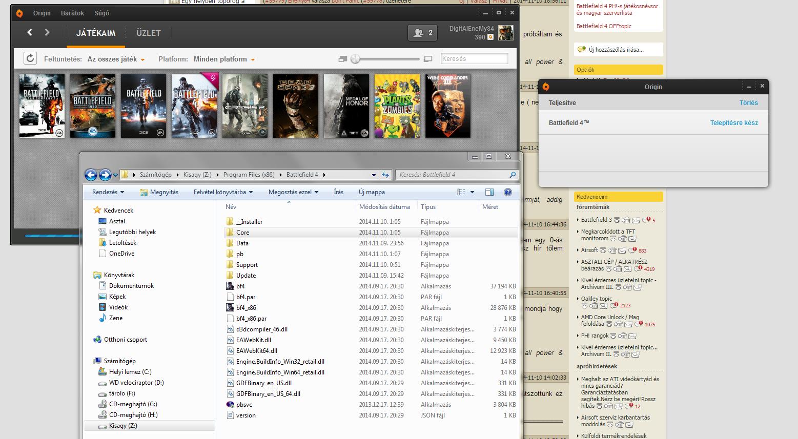This screenshot has height=439, width=798.
Task: Switch to the JÁTÉKAIM tab
Action: tap(96, 33)
